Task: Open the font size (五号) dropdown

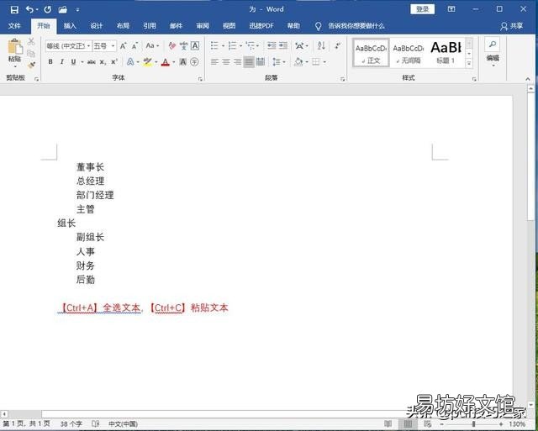Action: 113,46
